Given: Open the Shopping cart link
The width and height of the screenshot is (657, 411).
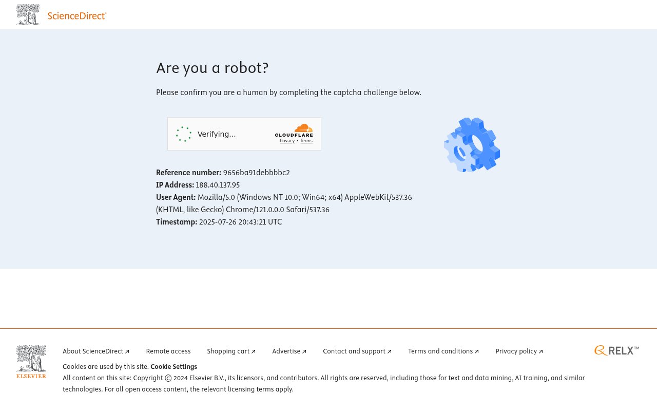Looking at the screenshot, I should tap(231, 351).
